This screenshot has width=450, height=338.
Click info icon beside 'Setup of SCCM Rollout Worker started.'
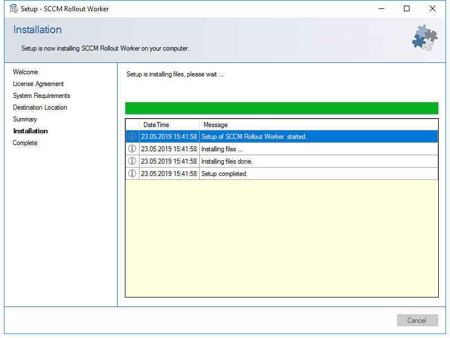point(132,136)
